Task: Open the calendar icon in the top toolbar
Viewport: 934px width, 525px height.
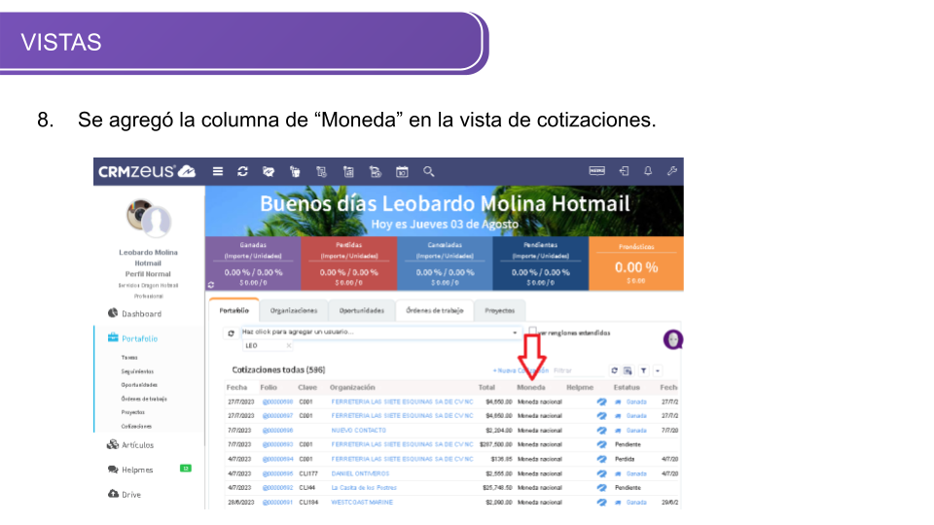Action: click(x=402, y=171)
